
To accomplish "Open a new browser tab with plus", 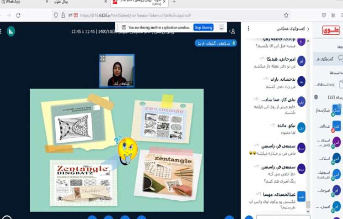I will tap(174, 2).
